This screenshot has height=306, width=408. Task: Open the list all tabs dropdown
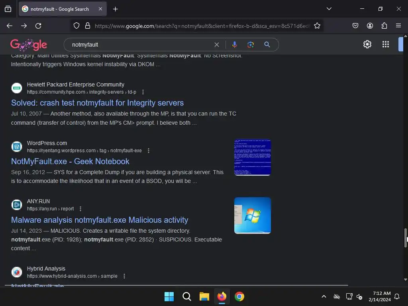tap(329, 9)
